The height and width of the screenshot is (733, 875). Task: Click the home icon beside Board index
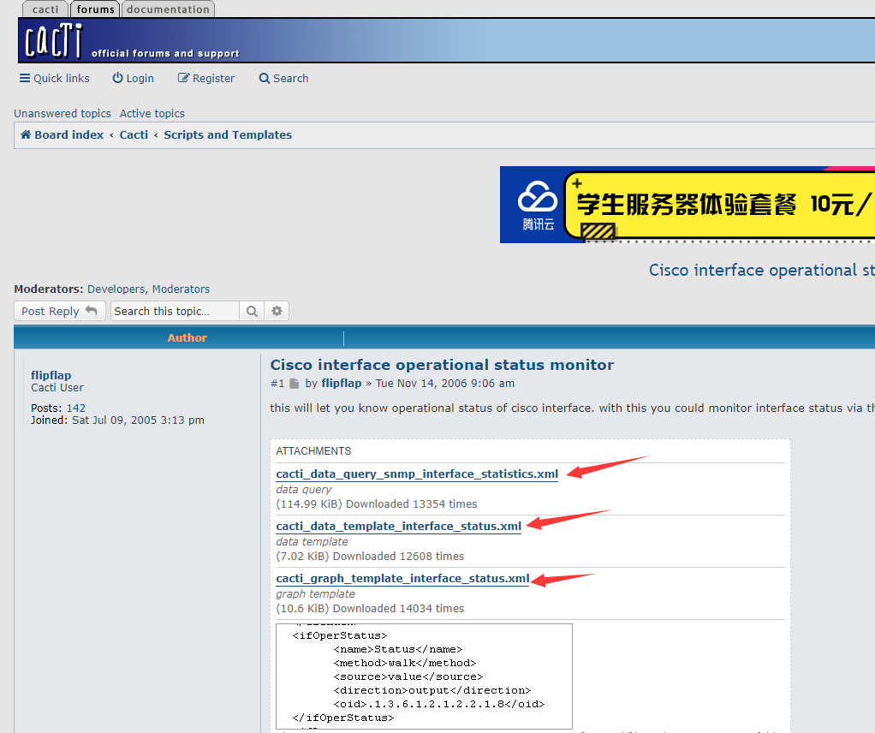pos(25,134)
